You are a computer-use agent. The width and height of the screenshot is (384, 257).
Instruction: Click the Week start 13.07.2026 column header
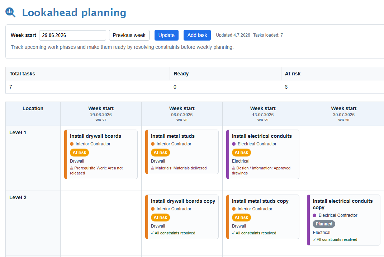[x=263, y=114]
